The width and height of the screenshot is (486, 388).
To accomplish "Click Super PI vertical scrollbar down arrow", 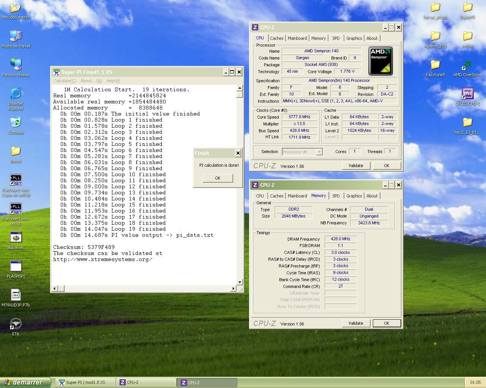I will (x=240, y=282).
